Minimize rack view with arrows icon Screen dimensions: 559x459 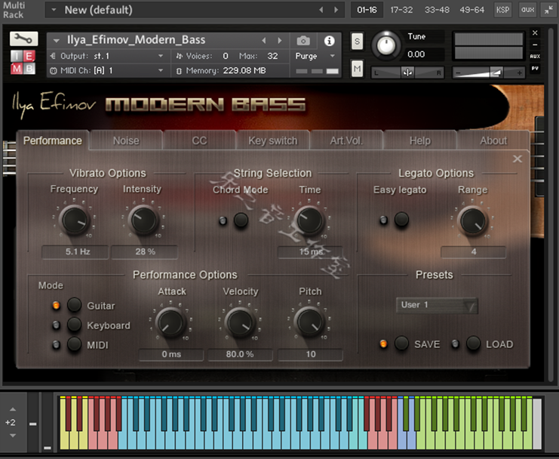(x=548, y=10)
